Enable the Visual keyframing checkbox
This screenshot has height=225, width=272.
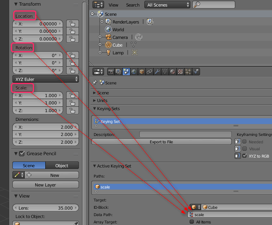[x=245, y=149]
